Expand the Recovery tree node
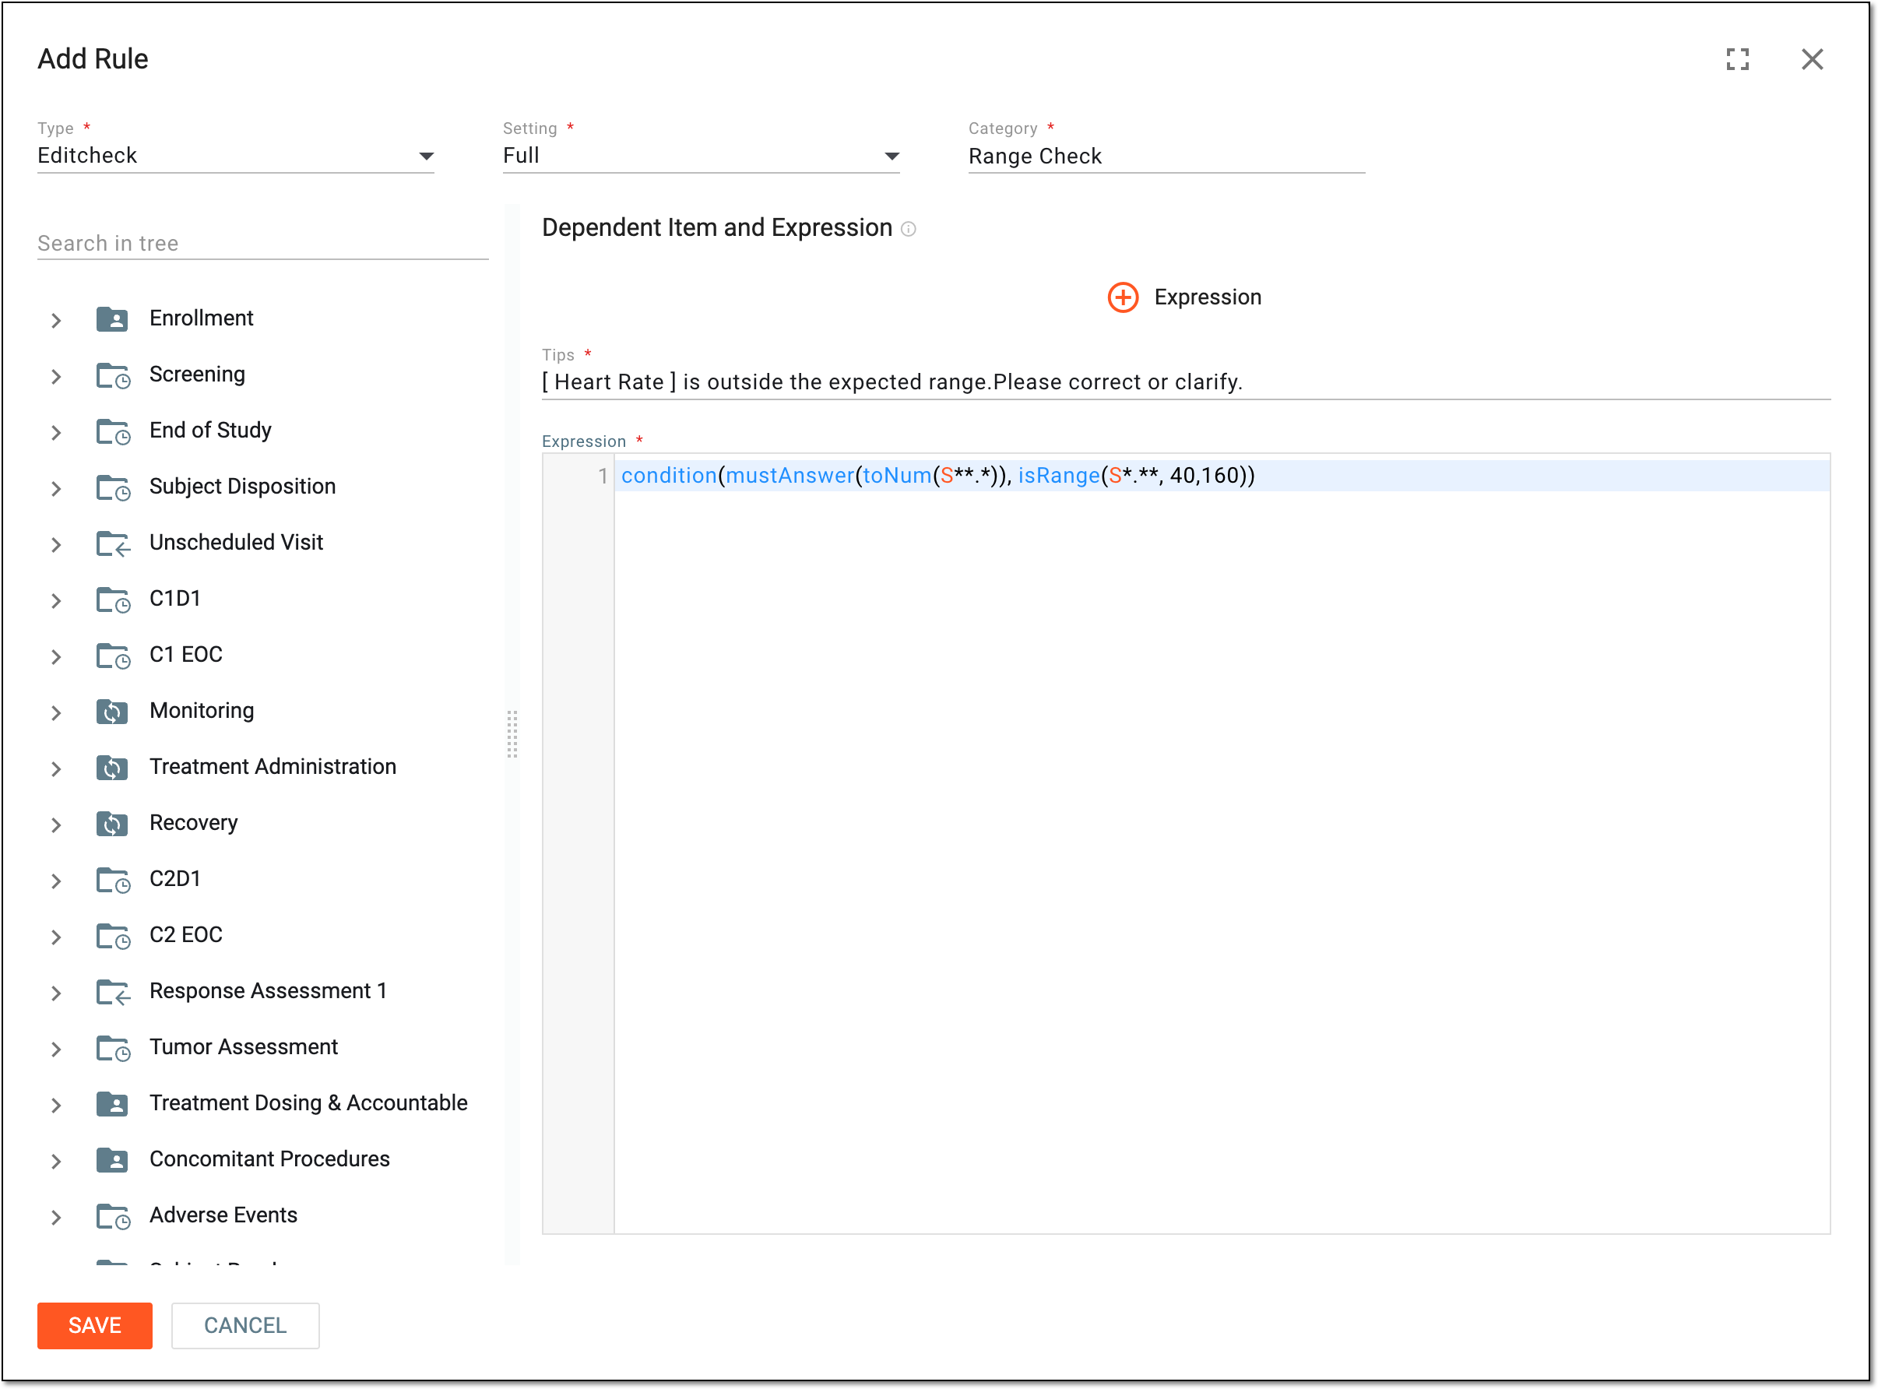 click(56, 825)
